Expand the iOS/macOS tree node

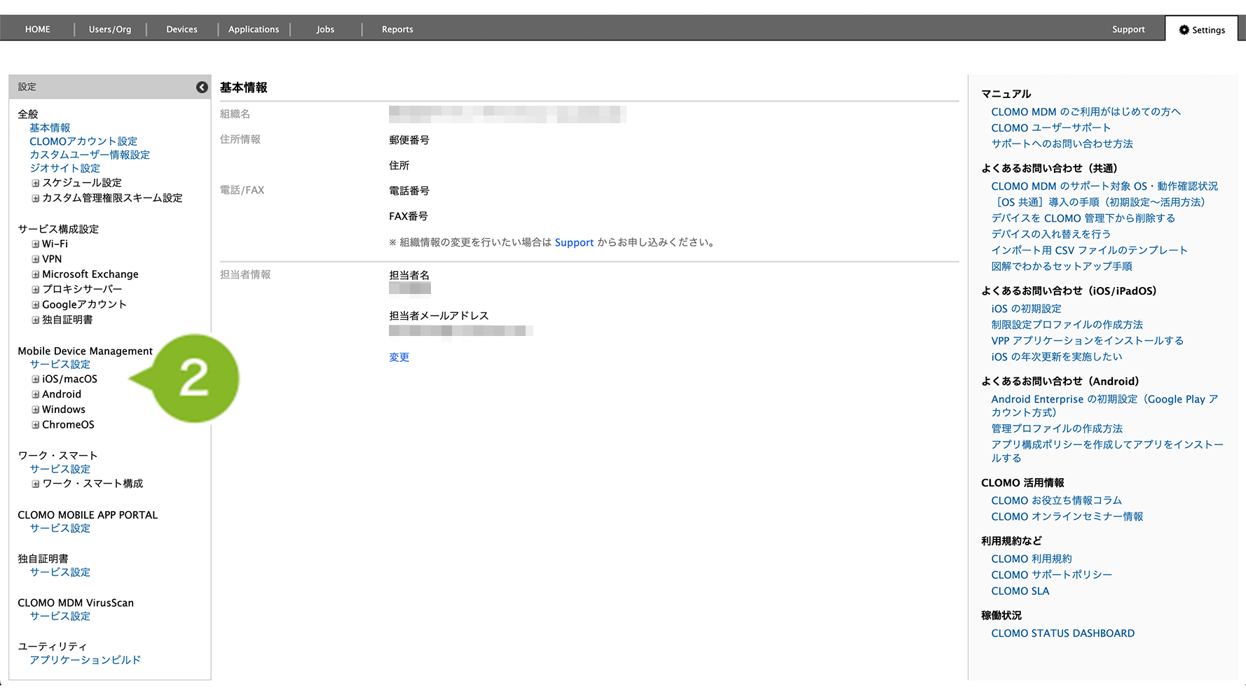click(x=35, y=379)
